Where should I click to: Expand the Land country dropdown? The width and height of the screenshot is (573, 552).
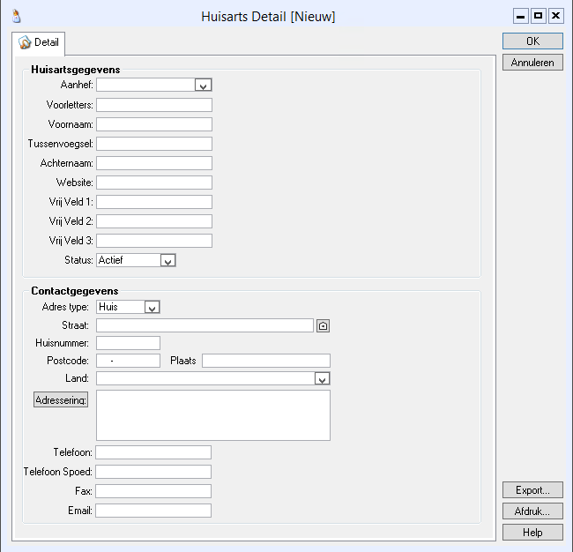(322, 378)
